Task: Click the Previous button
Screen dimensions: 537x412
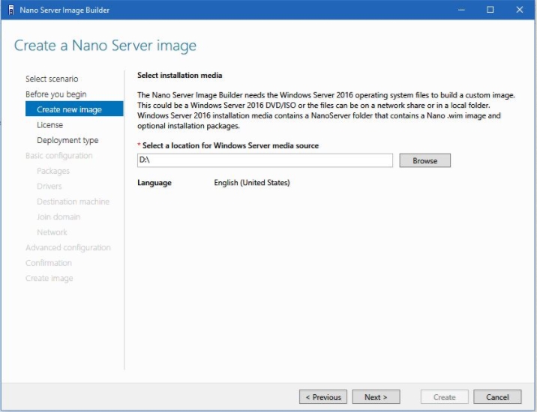Action: pyautogui.click(x=323, y=397)
